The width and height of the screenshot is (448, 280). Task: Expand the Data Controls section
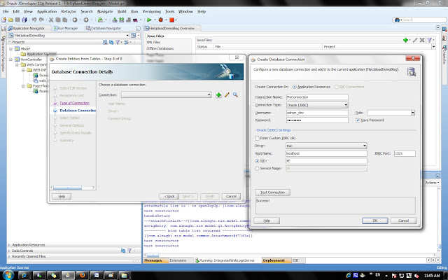(x=9, y=251)
